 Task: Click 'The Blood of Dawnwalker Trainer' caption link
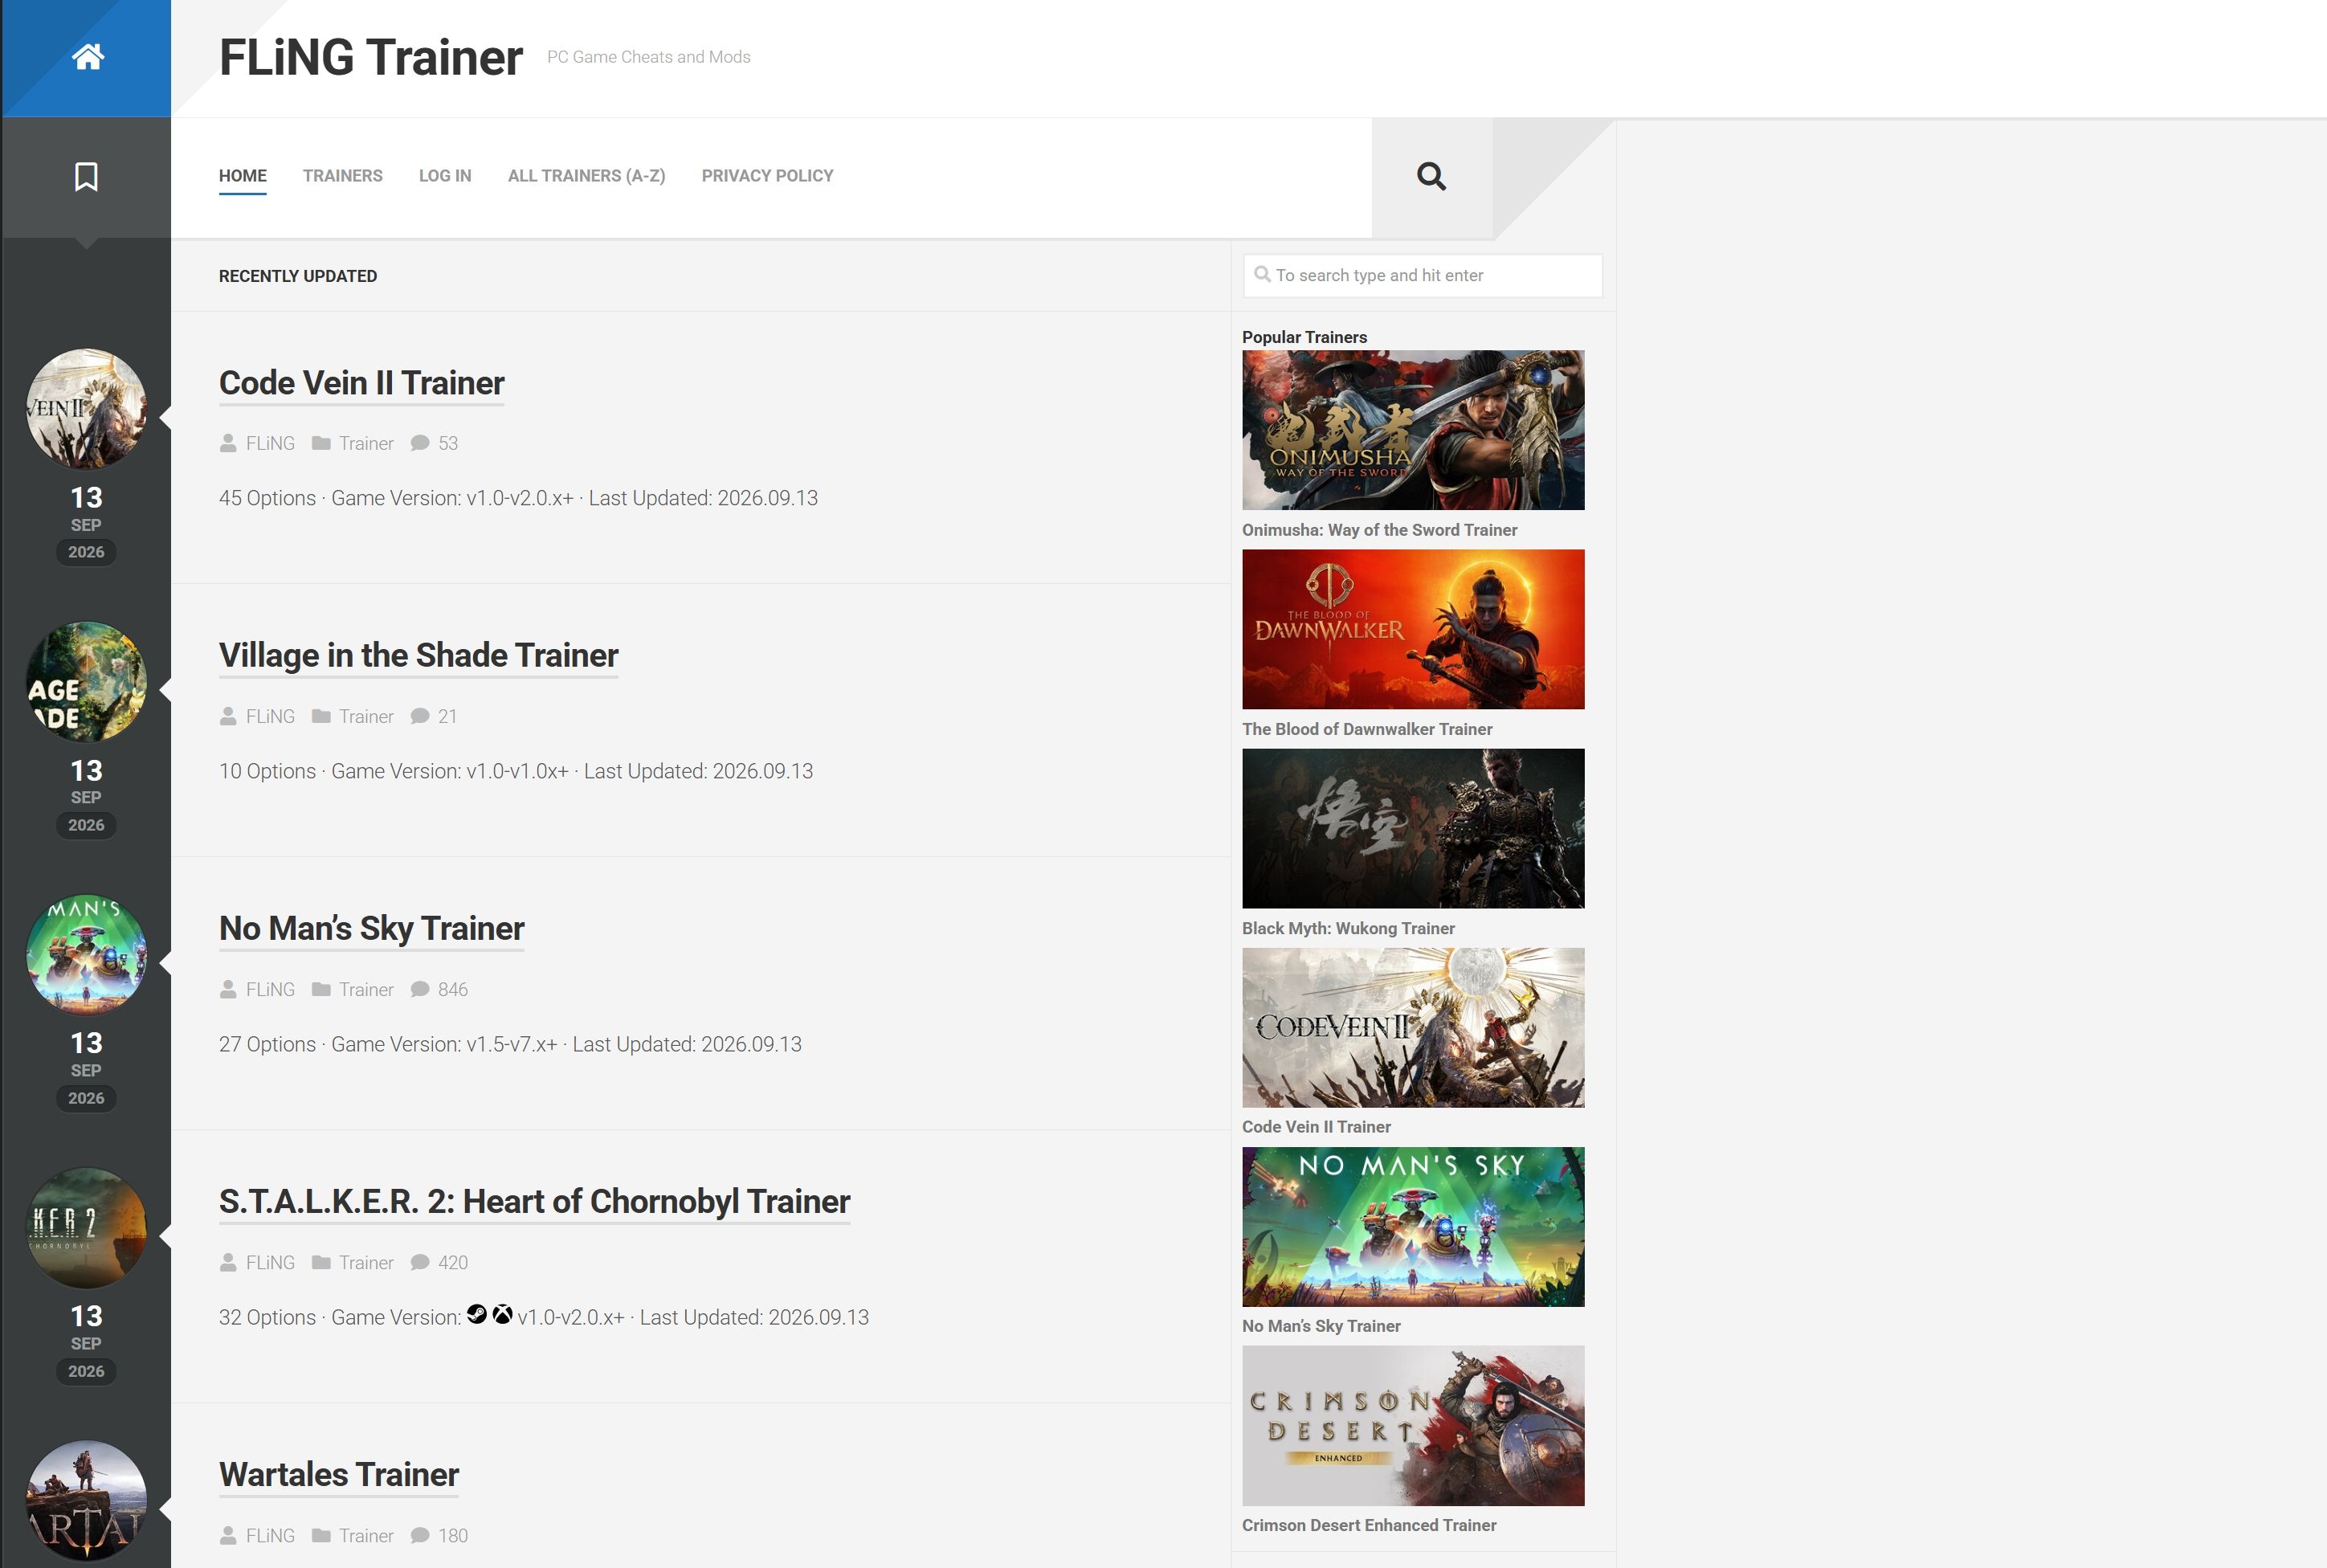1367,729
